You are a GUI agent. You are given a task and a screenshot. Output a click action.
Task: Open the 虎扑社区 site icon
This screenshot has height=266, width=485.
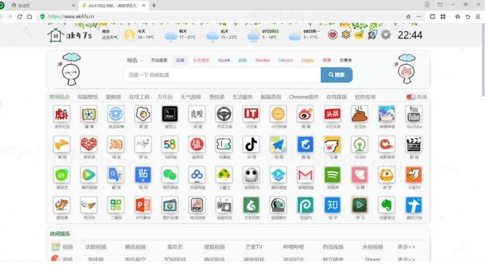[x=62, y=114]
